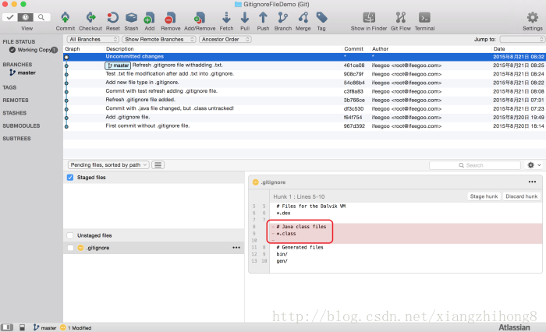Click the Commit toolbar icon

[65, 17]
